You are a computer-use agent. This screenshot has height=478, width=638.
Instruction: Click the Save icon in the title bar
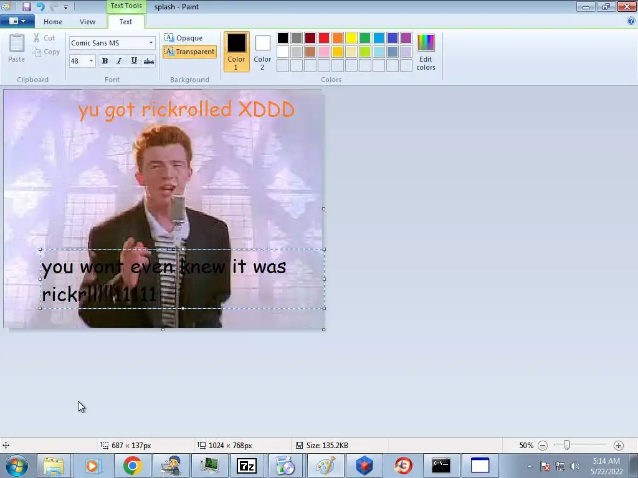27,6
